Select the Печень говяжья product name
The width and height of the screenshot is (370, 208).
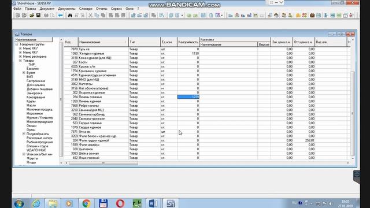point(90,97)
